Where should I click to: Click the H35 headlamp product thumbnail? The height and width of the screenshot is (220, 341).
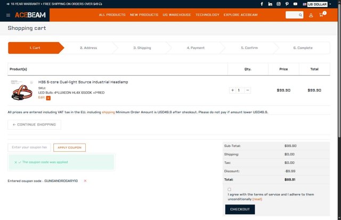22,90
